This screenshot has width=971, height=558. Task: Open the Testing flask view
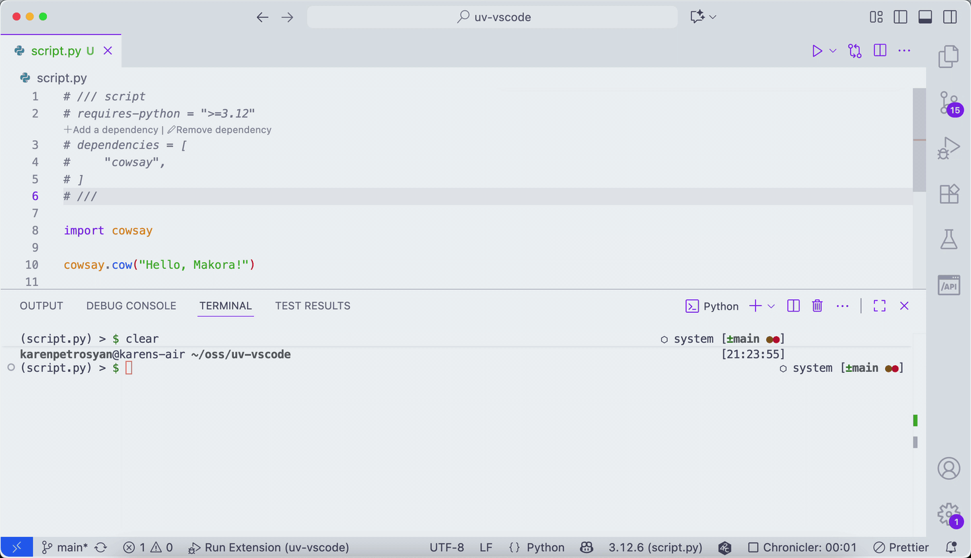949,239
